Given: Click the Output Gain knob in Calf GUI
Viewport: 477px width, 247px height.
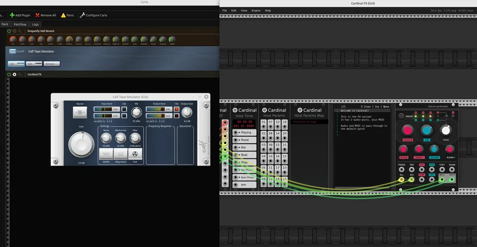Looking at the screenshot, I should click(x=187, y=113).
